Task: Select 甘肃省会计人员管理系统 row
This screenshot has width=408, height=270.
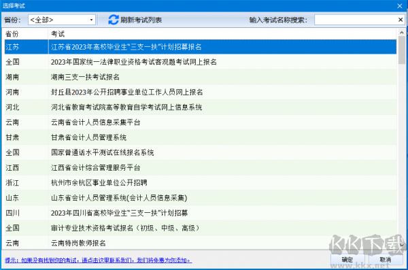Action: 201,137
